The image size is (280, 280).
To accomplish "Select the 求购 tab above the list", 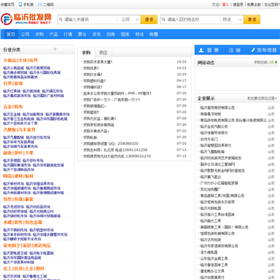I will pyautogui.click(x=86, y=53).
